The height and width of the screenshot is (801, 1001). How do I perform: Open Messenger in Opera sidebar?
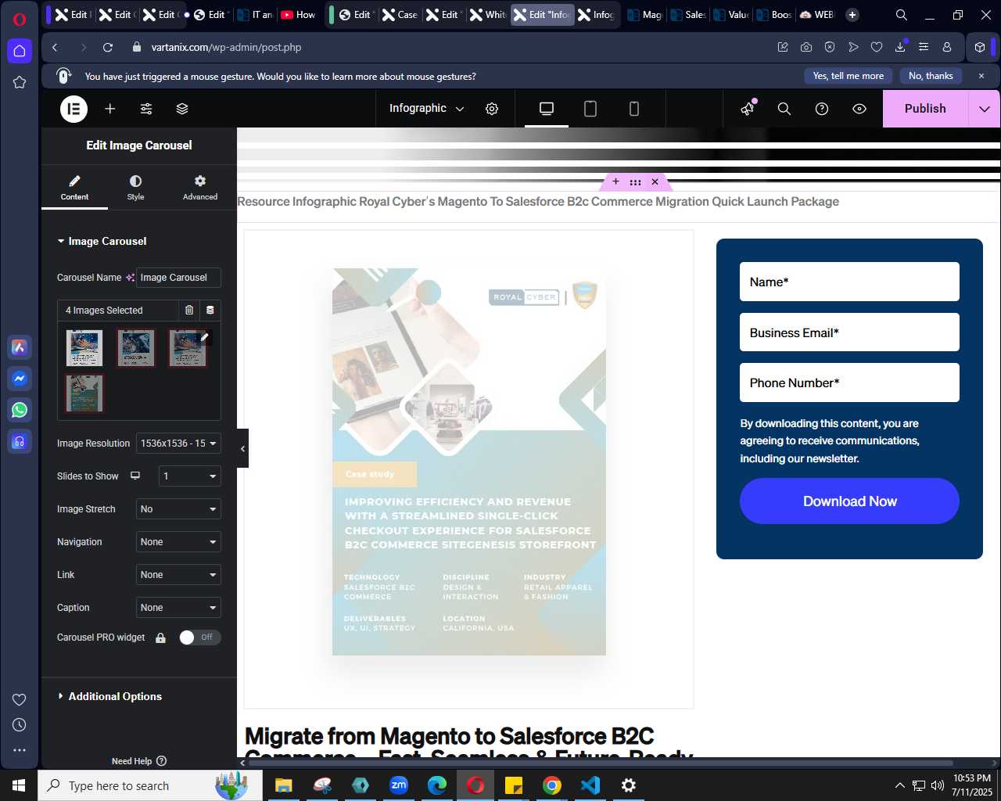point(20,379)
